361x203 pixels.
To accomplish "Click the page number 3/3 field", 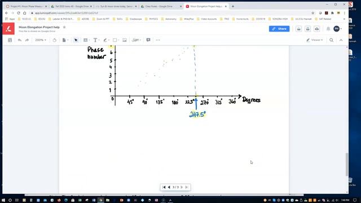I will click(175, 187).
